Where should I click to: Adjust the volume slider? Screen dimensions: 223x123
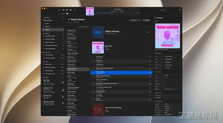68,14
